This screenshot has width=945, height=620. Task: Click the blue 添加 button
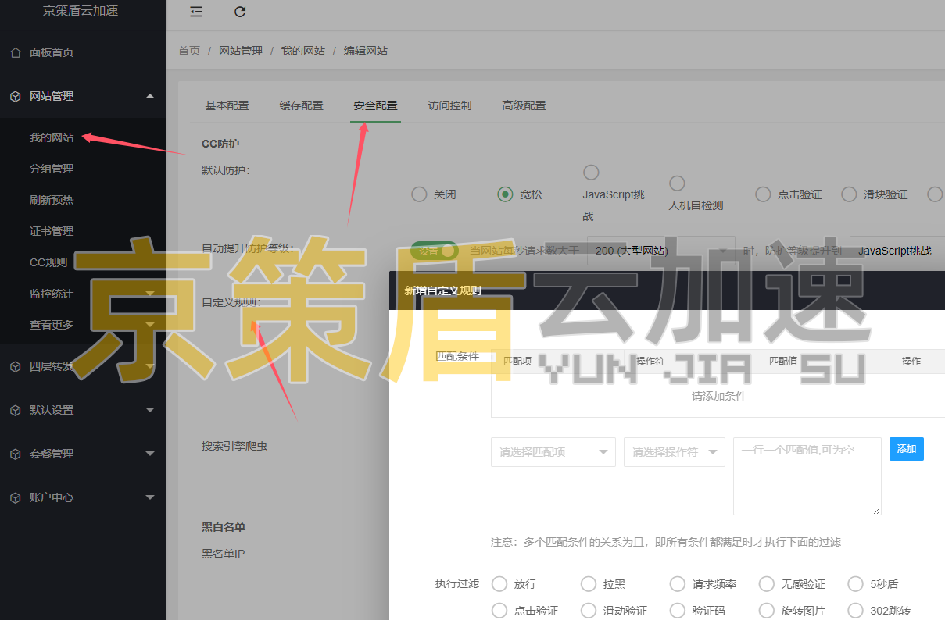[906, 448]
